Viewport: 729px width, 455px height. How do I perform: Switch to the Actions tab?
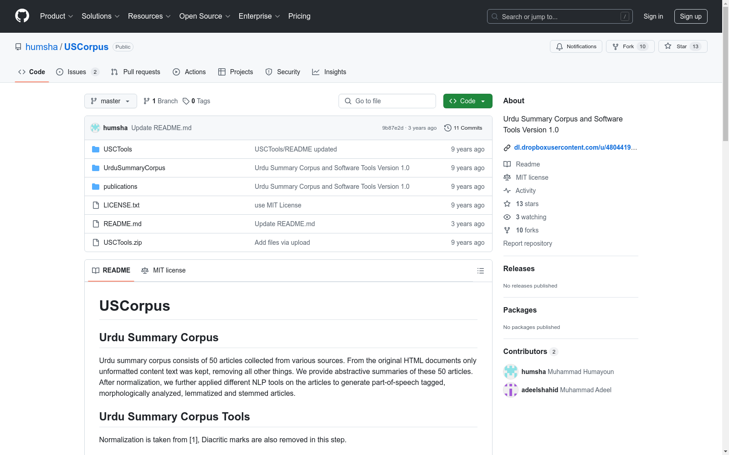190,72
